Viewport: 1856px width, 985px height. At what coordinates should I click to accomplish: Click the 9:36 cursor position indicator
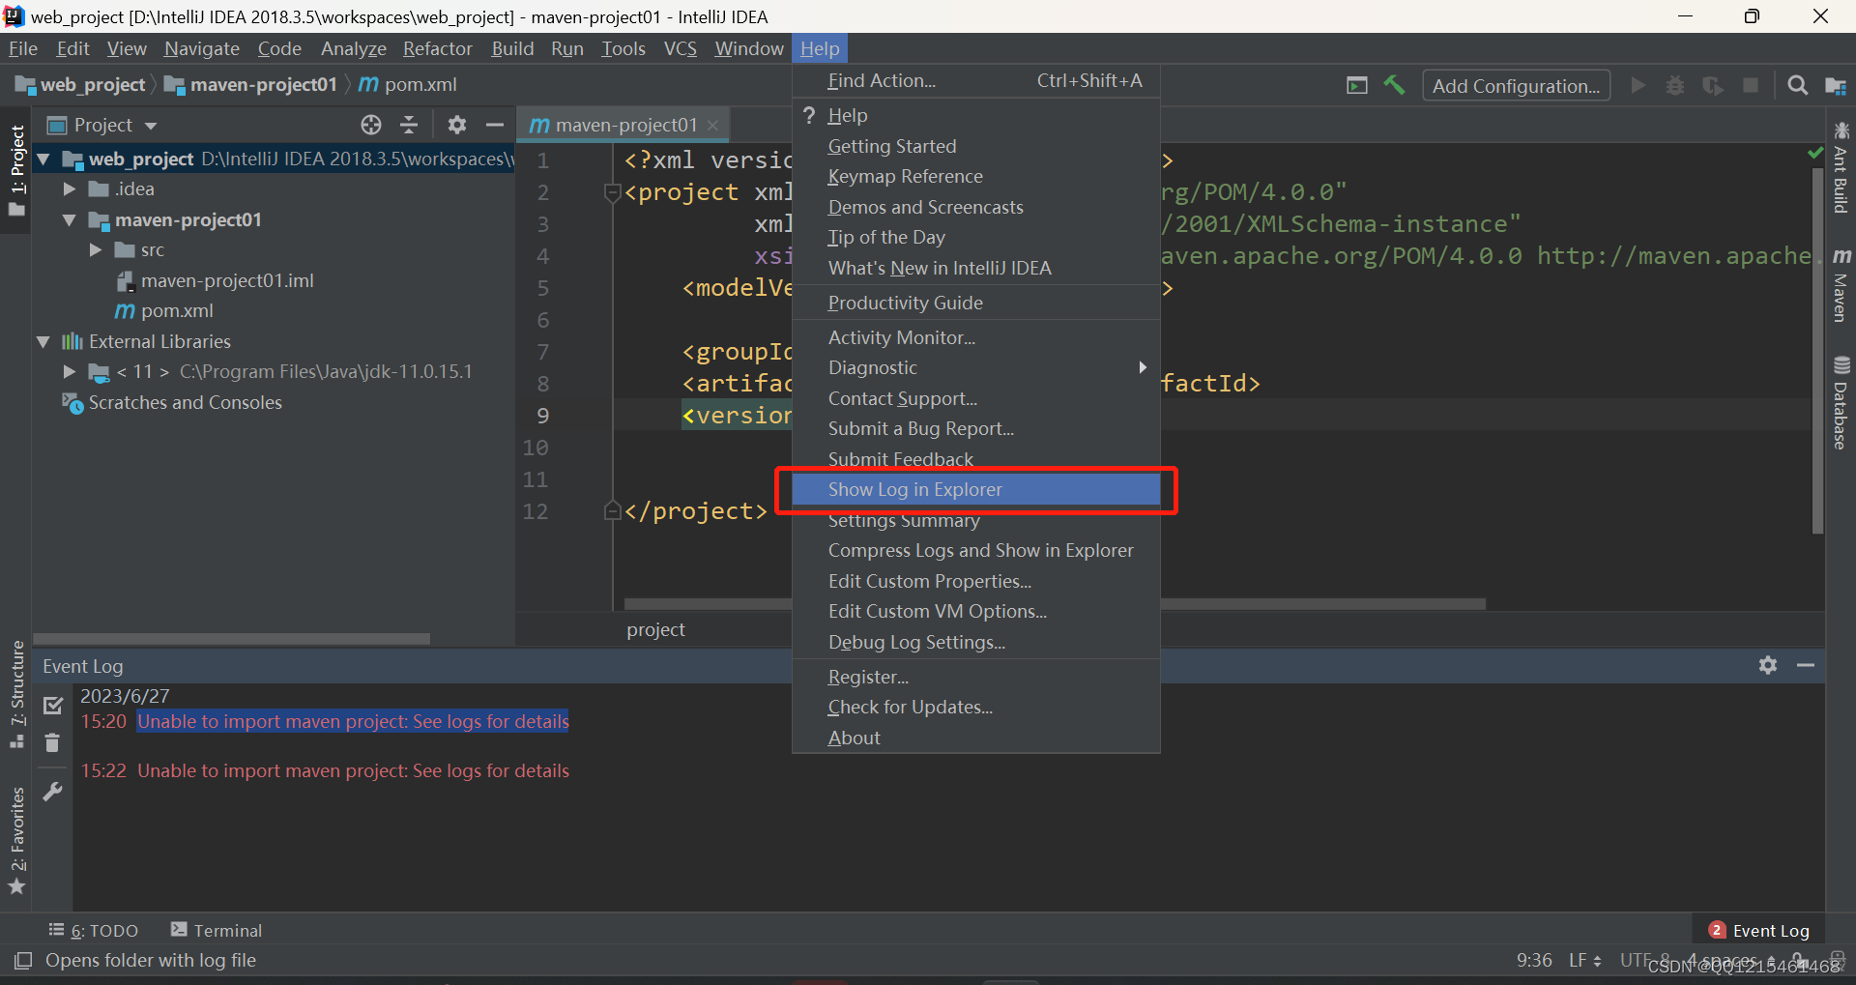pos(1534,960)
